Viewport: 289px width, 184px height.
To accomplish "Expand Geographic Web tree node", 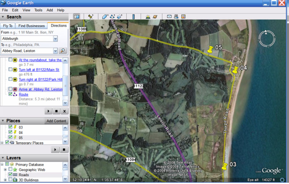I will pyautogui.click(x=5, y=170).
